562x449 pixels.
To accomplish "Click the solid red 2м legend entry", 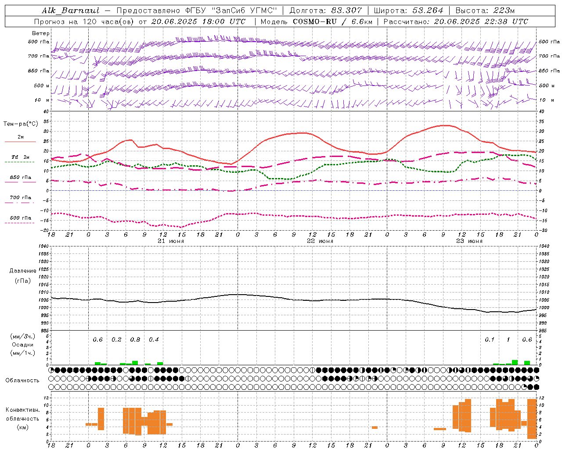I will (21, 139).
